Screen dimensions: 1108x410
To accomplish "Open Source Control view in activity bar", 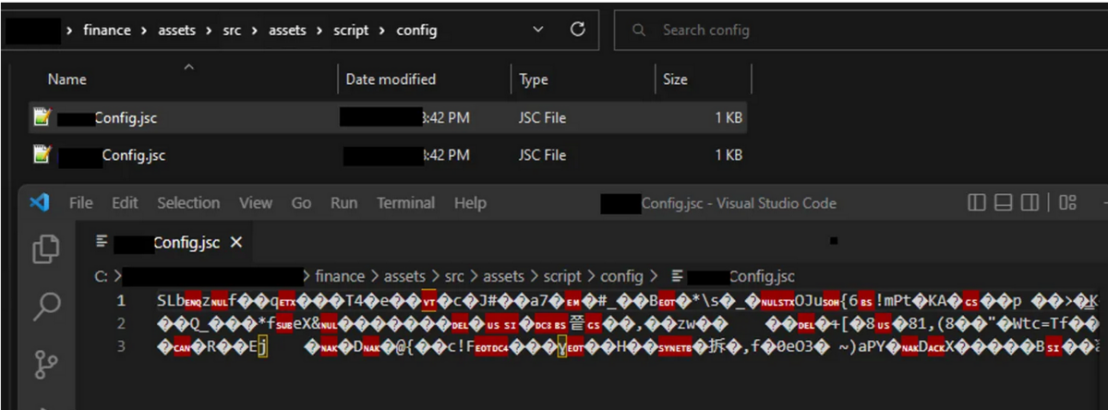I will (x=45, y=366).
